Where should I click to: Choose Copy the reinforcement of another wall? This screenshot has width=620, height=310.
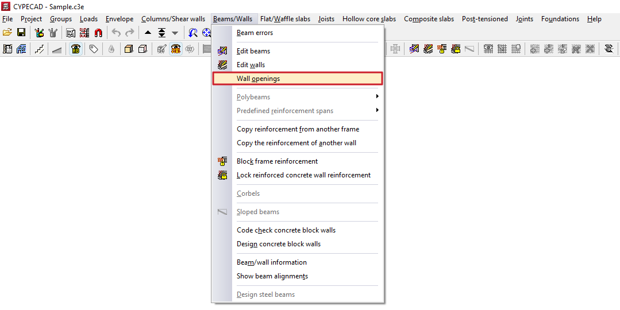[x=297, y=143]
